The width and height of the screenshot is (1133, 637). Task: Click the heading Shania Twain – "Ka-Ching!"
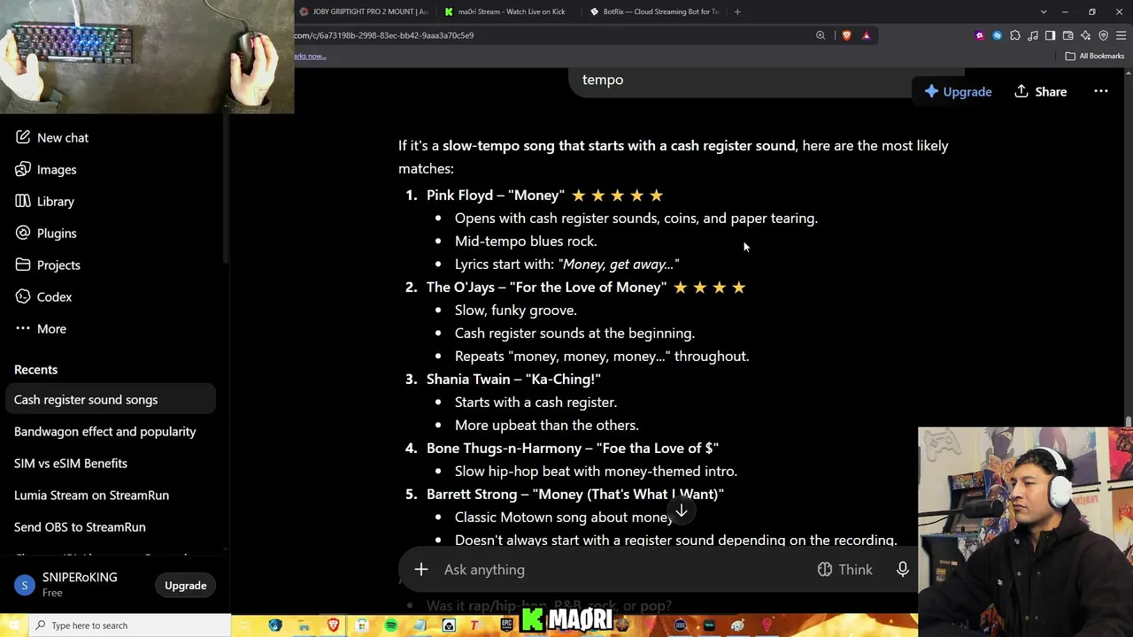(x=513, y=380)
